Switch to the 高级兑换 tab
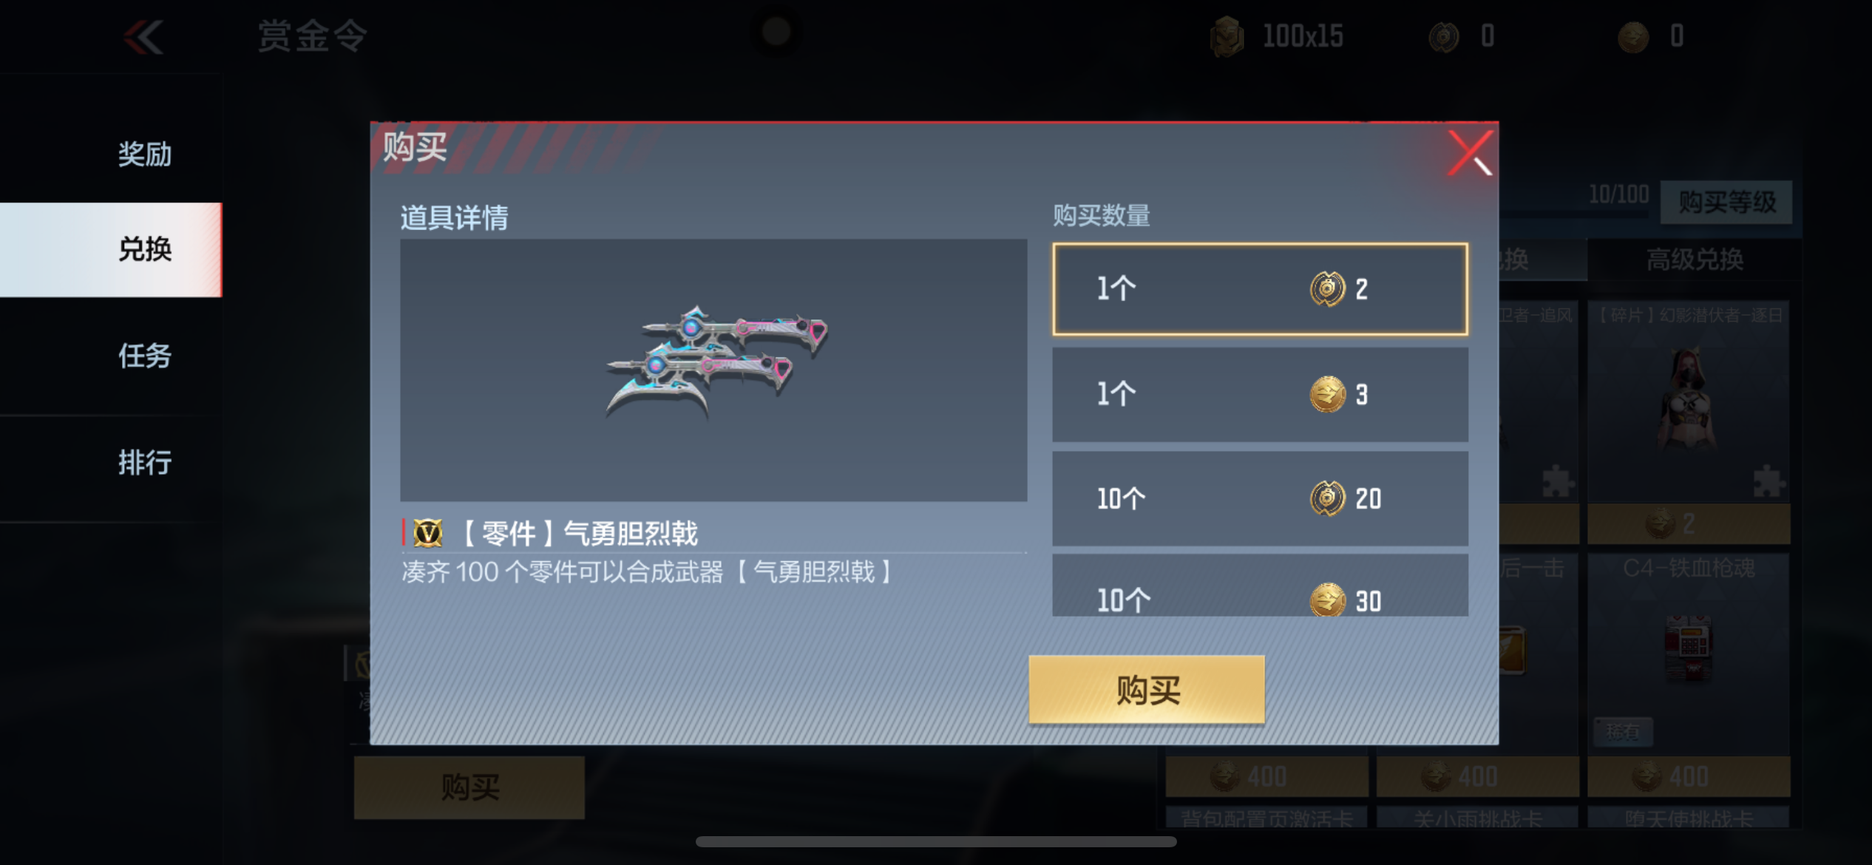1872x865 pixels. pyautogui.click(x=1695, y=259)
